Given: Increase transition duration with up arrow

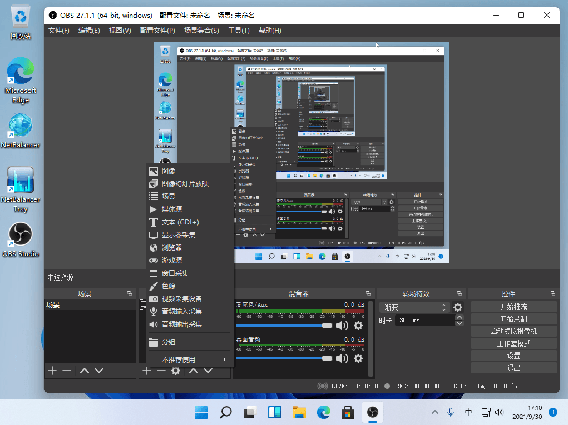Looking at the screenshot, I should [x=460, y=318].
